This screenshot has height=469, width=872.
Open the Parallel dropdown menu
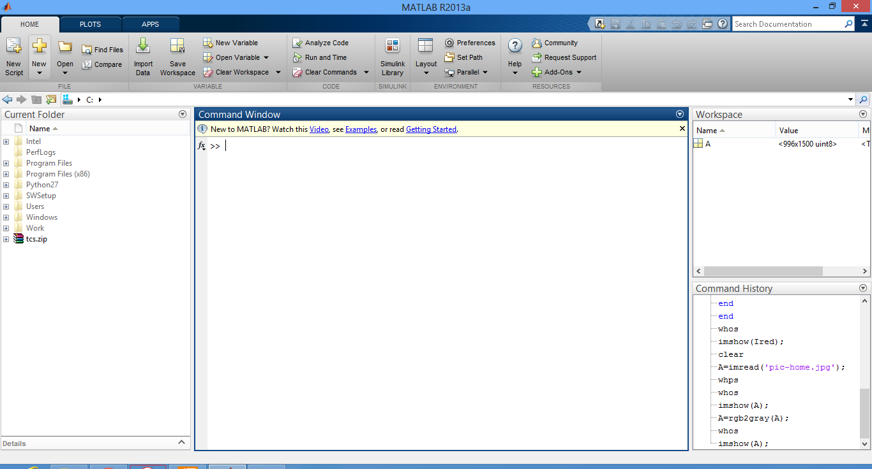pos(485,72)
